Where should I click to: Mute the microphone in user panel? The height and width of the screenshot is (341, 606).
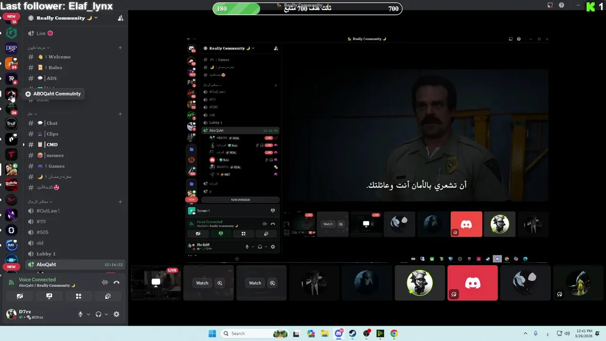pos(80,314)
